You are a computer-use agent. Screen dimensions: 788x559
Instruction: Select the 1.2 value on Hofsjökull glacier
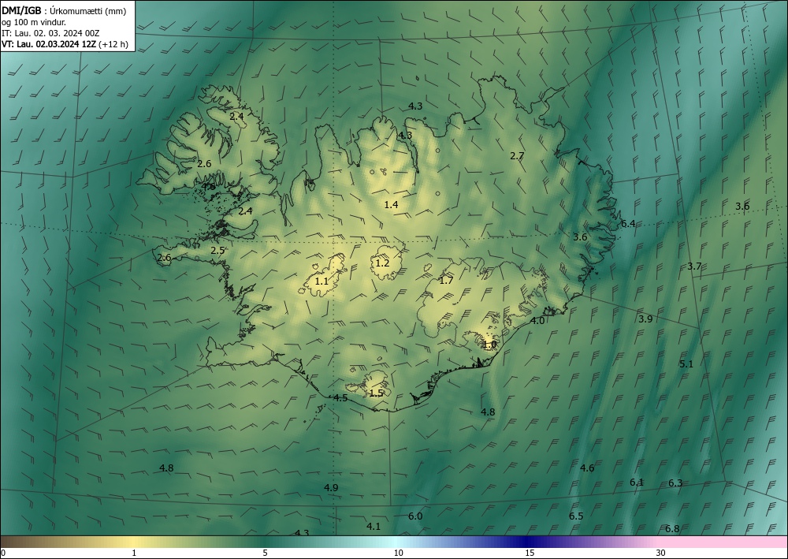(382, 263)
